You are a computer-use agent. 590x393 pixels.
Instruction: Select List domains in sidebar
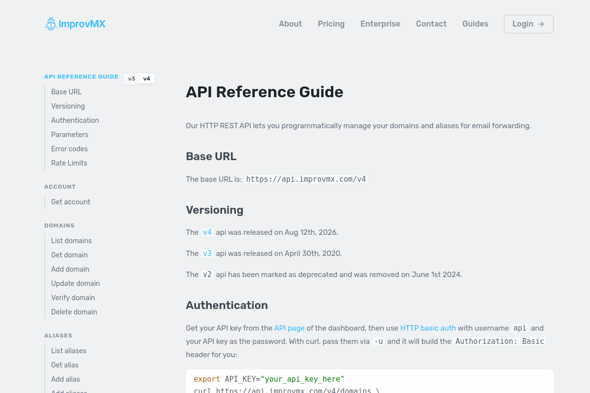[x=71, y=241]
